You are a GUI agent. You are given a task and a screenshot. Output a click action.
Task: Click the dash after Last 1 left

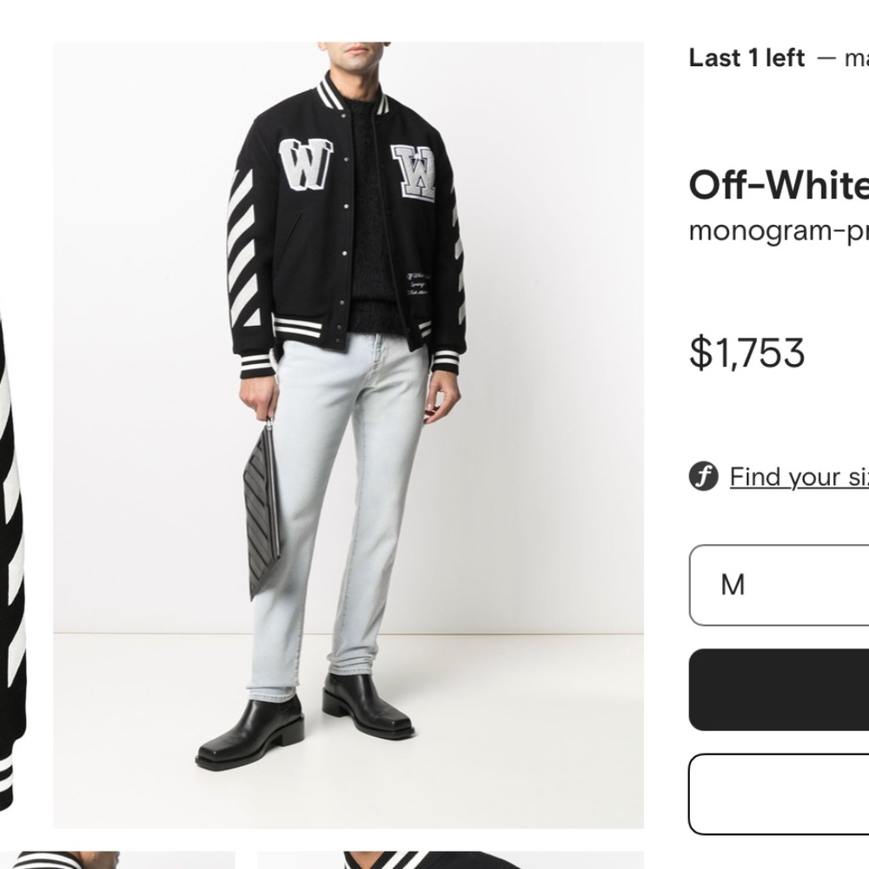(x=826, y=58)
